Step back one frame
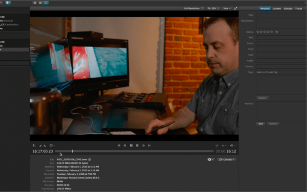 [x=125, y=146]
